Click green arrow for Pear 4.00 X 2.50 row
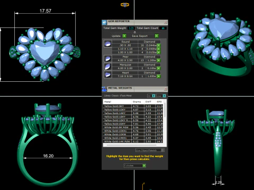Viewport: 254px width, 190px height. 159,60
